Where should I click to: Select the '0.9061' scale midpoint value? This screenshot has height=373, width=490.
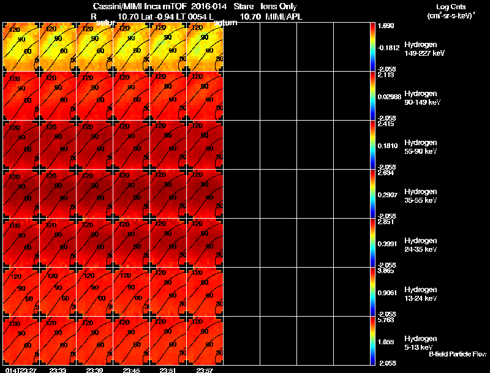[x=388, y=293]
